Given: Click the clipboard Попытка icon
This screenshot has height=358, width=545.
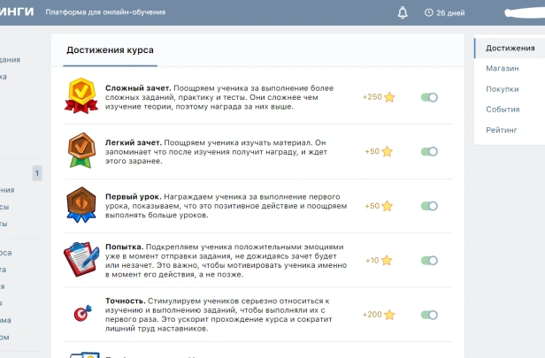Looking at the screenshot, I should pos(81,260).
